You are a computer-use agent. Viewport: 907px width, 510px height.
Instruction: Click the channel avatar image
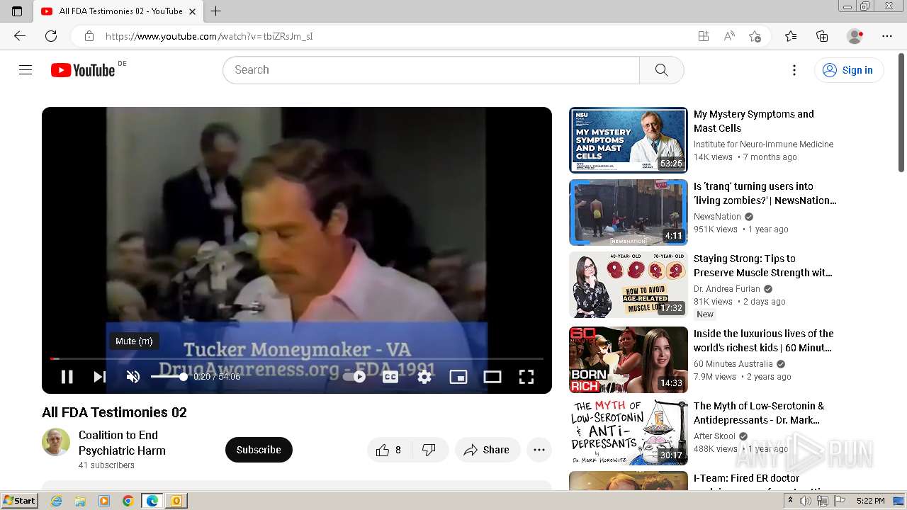(x=56, y=442)
